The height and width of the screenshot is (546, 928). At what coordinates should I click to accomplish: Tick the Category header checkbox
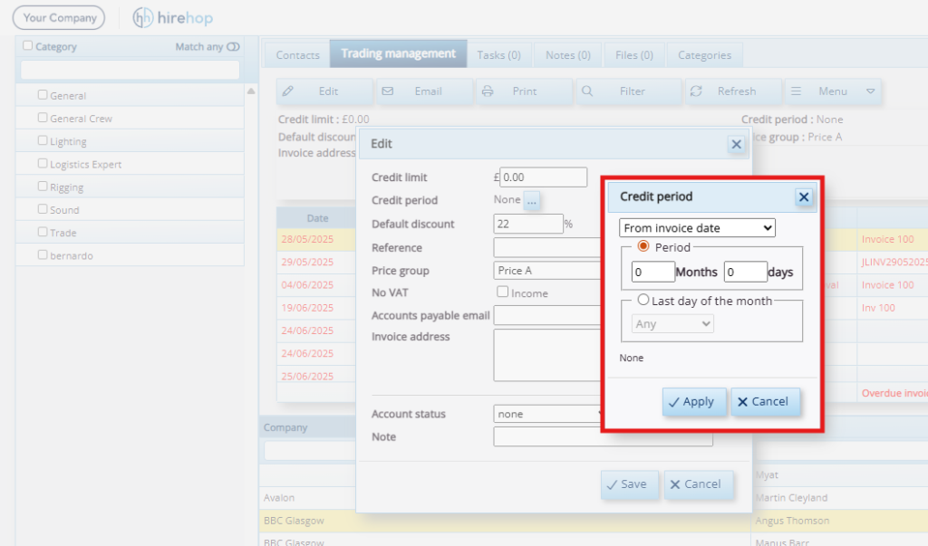[x=28, y=45]
